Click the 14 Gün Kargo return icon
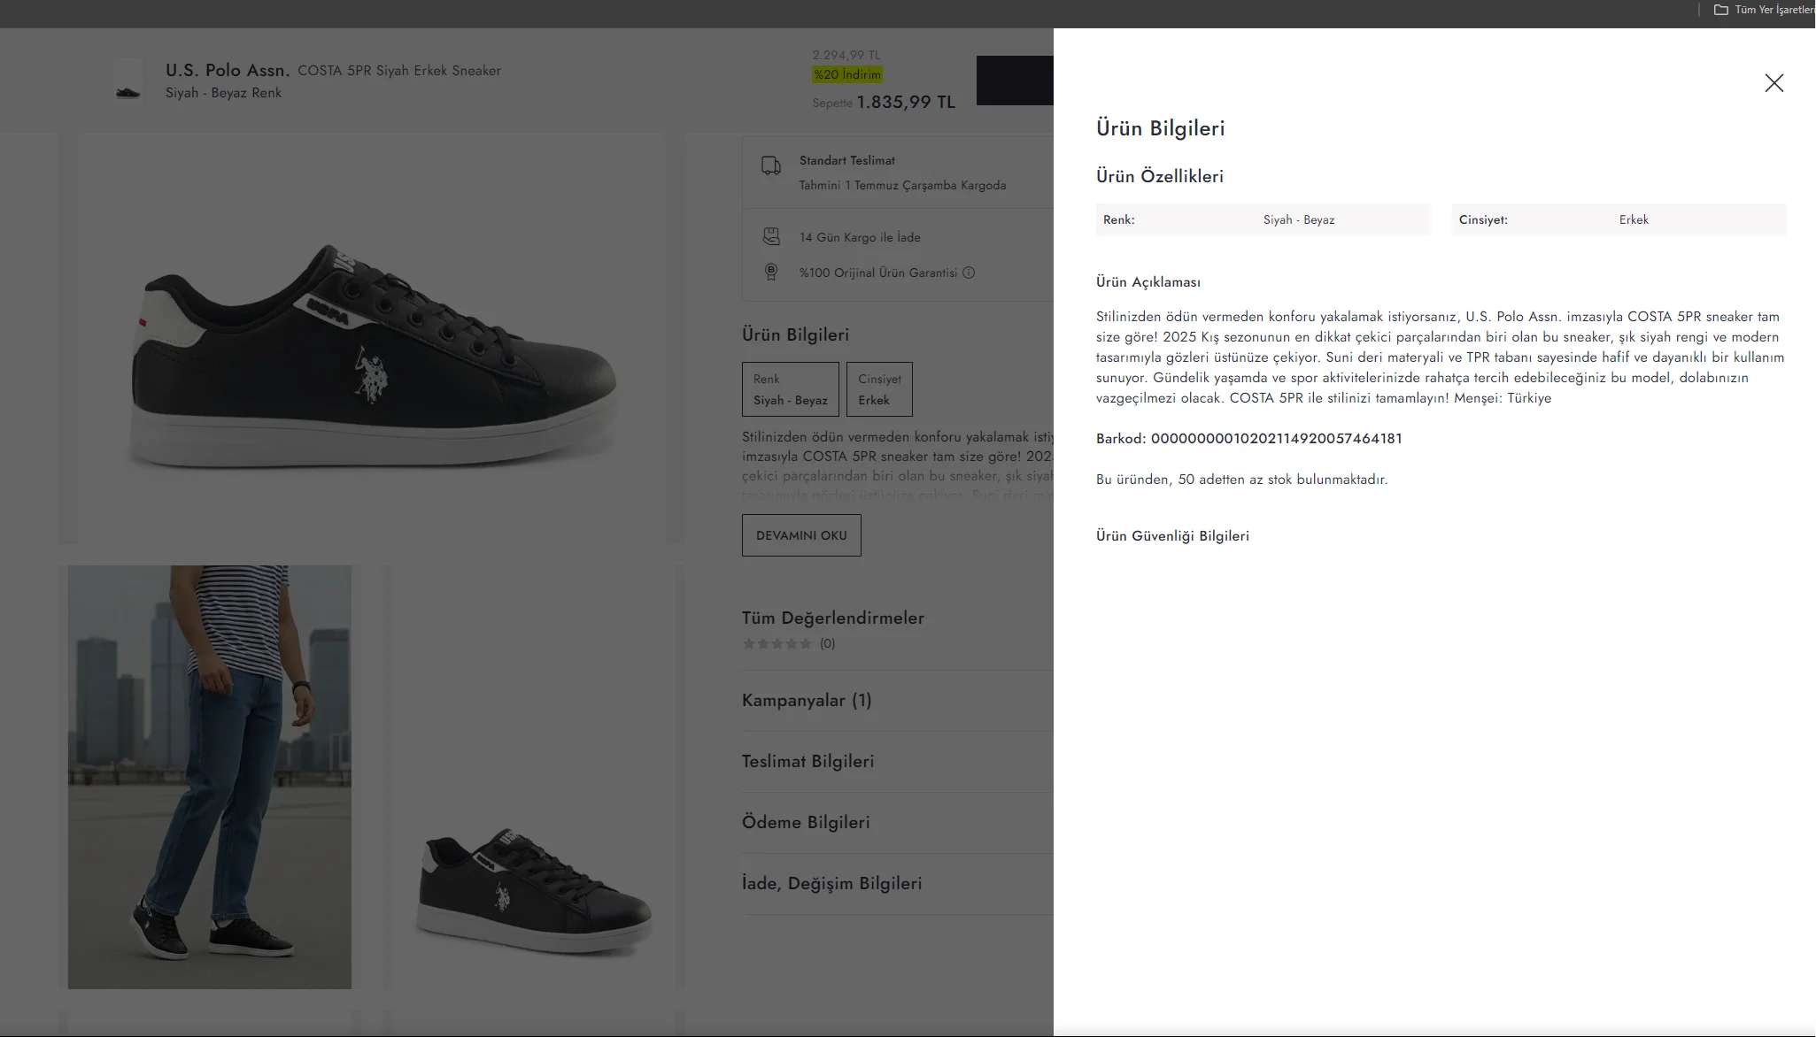This screenshot has width=1816, height=1037. (x=771, y=236)
